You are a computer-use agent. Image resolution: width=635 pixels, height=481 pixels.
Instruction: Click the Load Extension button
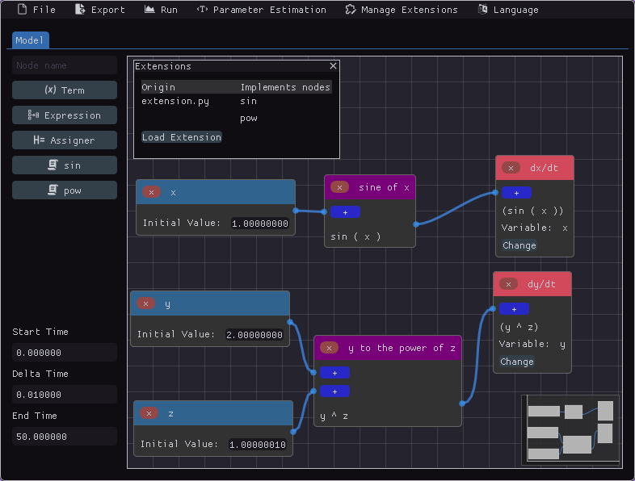click(182, 137)
